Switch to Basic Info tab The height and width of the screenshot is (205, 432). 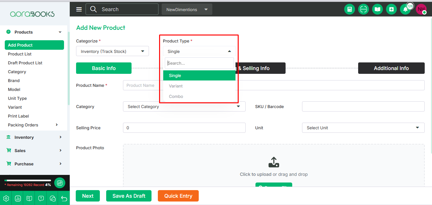(104, 68)
